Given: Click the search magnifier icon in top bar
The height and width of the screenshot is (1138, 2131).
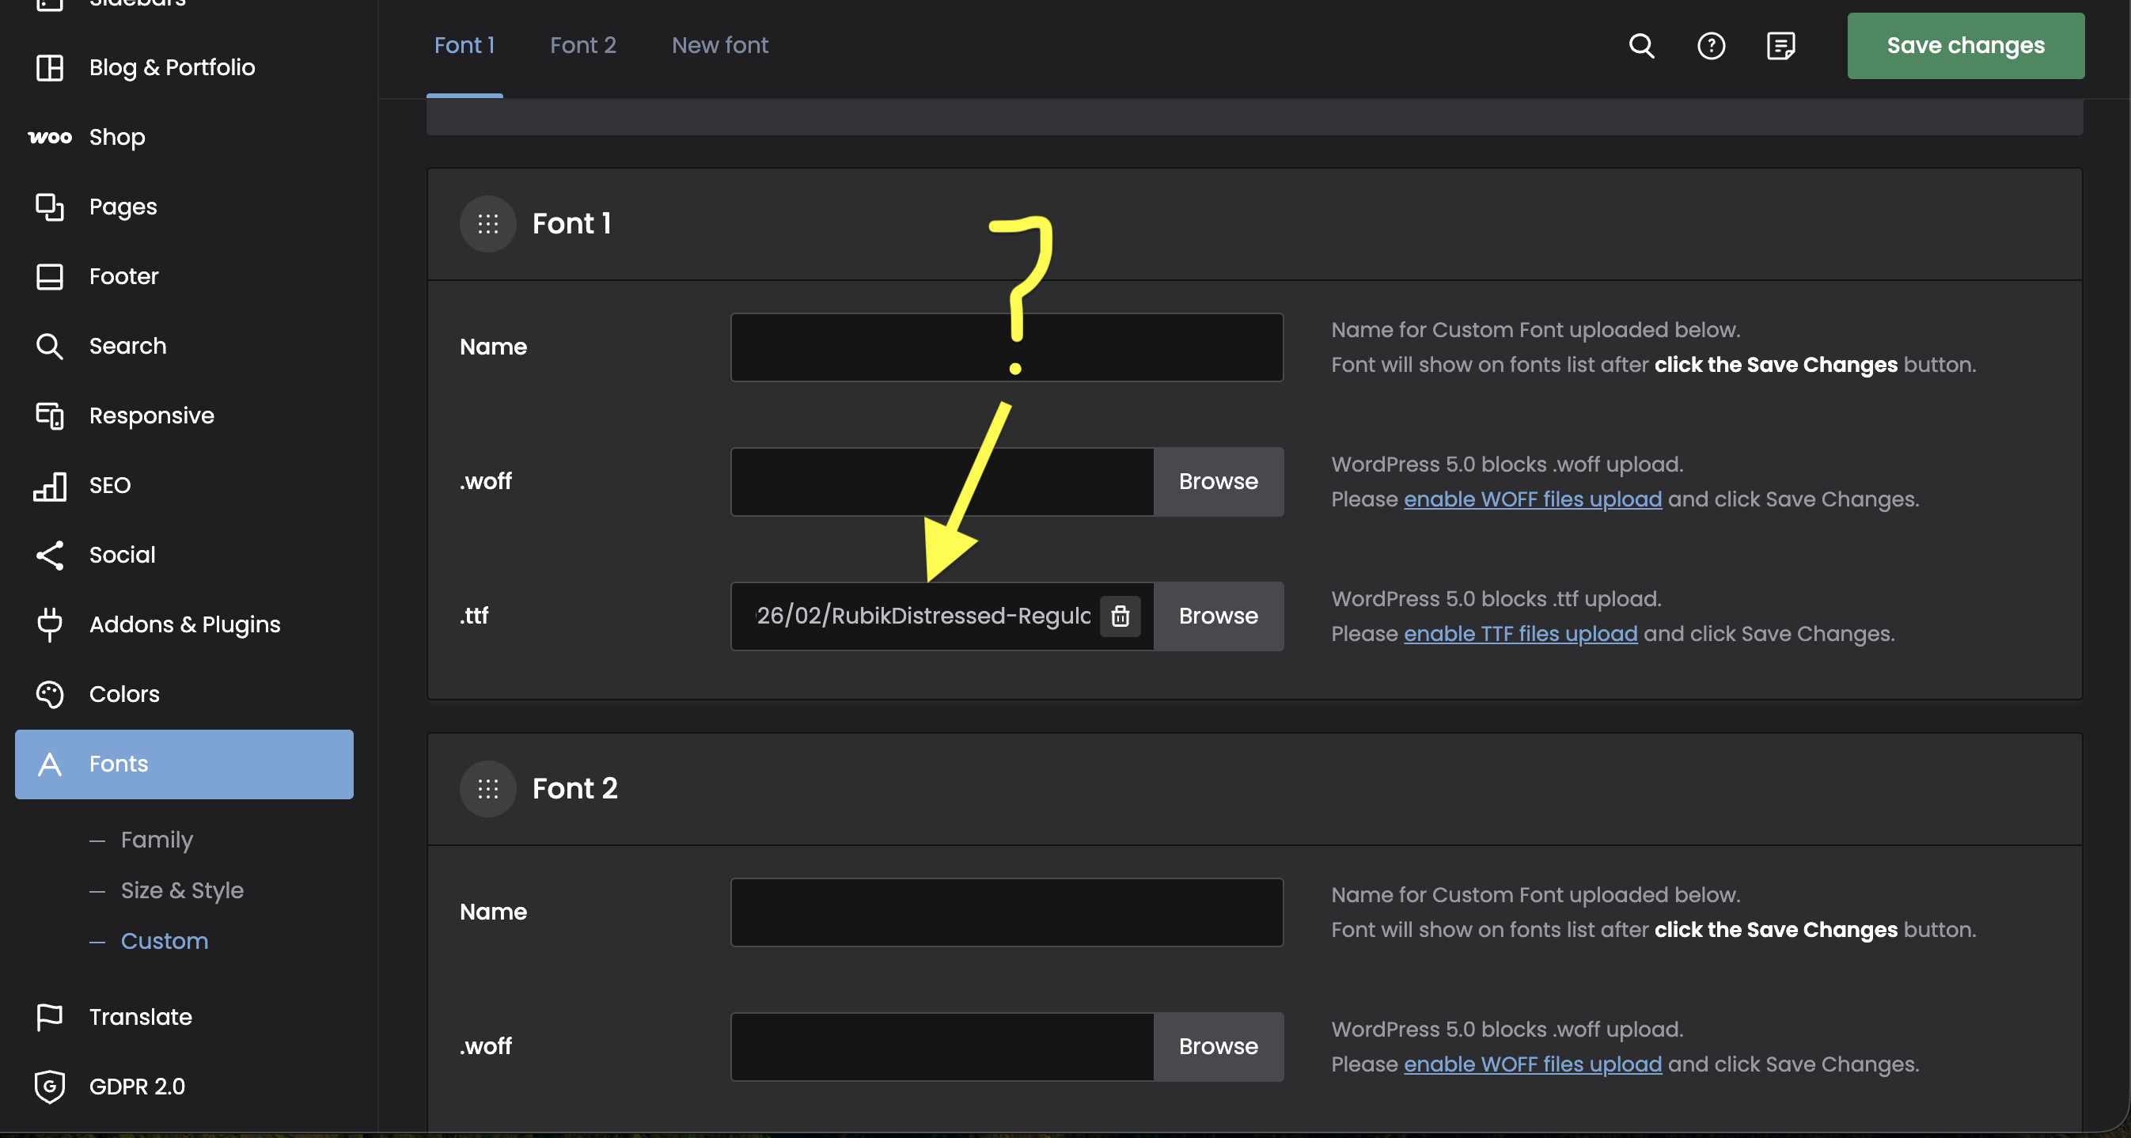Looking at the screenshot, I should [1641, 45].
